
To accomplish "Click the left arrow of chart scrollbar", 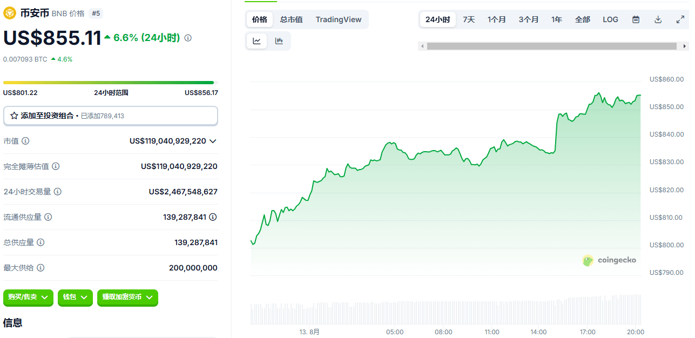I will point(422,46).
